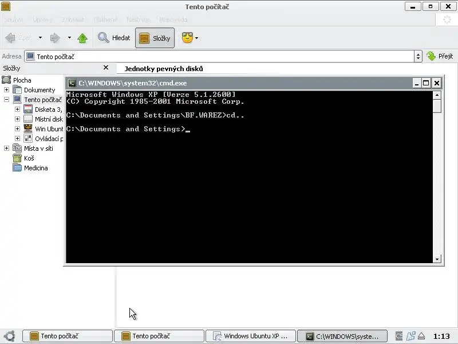Click the Koš trash icon
Viewport: 458px width, 344px height.
pyautogui.click(x=17, y=158)
